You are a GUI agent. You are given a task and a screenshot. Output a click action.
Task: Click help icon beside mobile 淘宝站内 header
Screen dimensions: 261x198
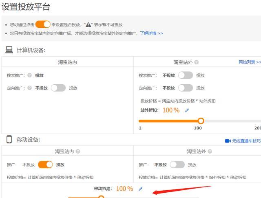(78, 152)
